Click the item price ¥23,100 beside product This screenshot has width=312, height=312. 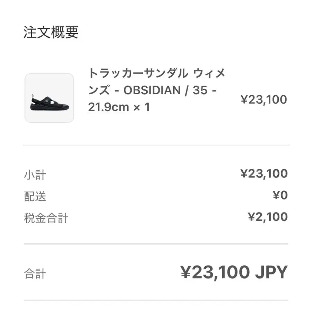coord(264,99)
